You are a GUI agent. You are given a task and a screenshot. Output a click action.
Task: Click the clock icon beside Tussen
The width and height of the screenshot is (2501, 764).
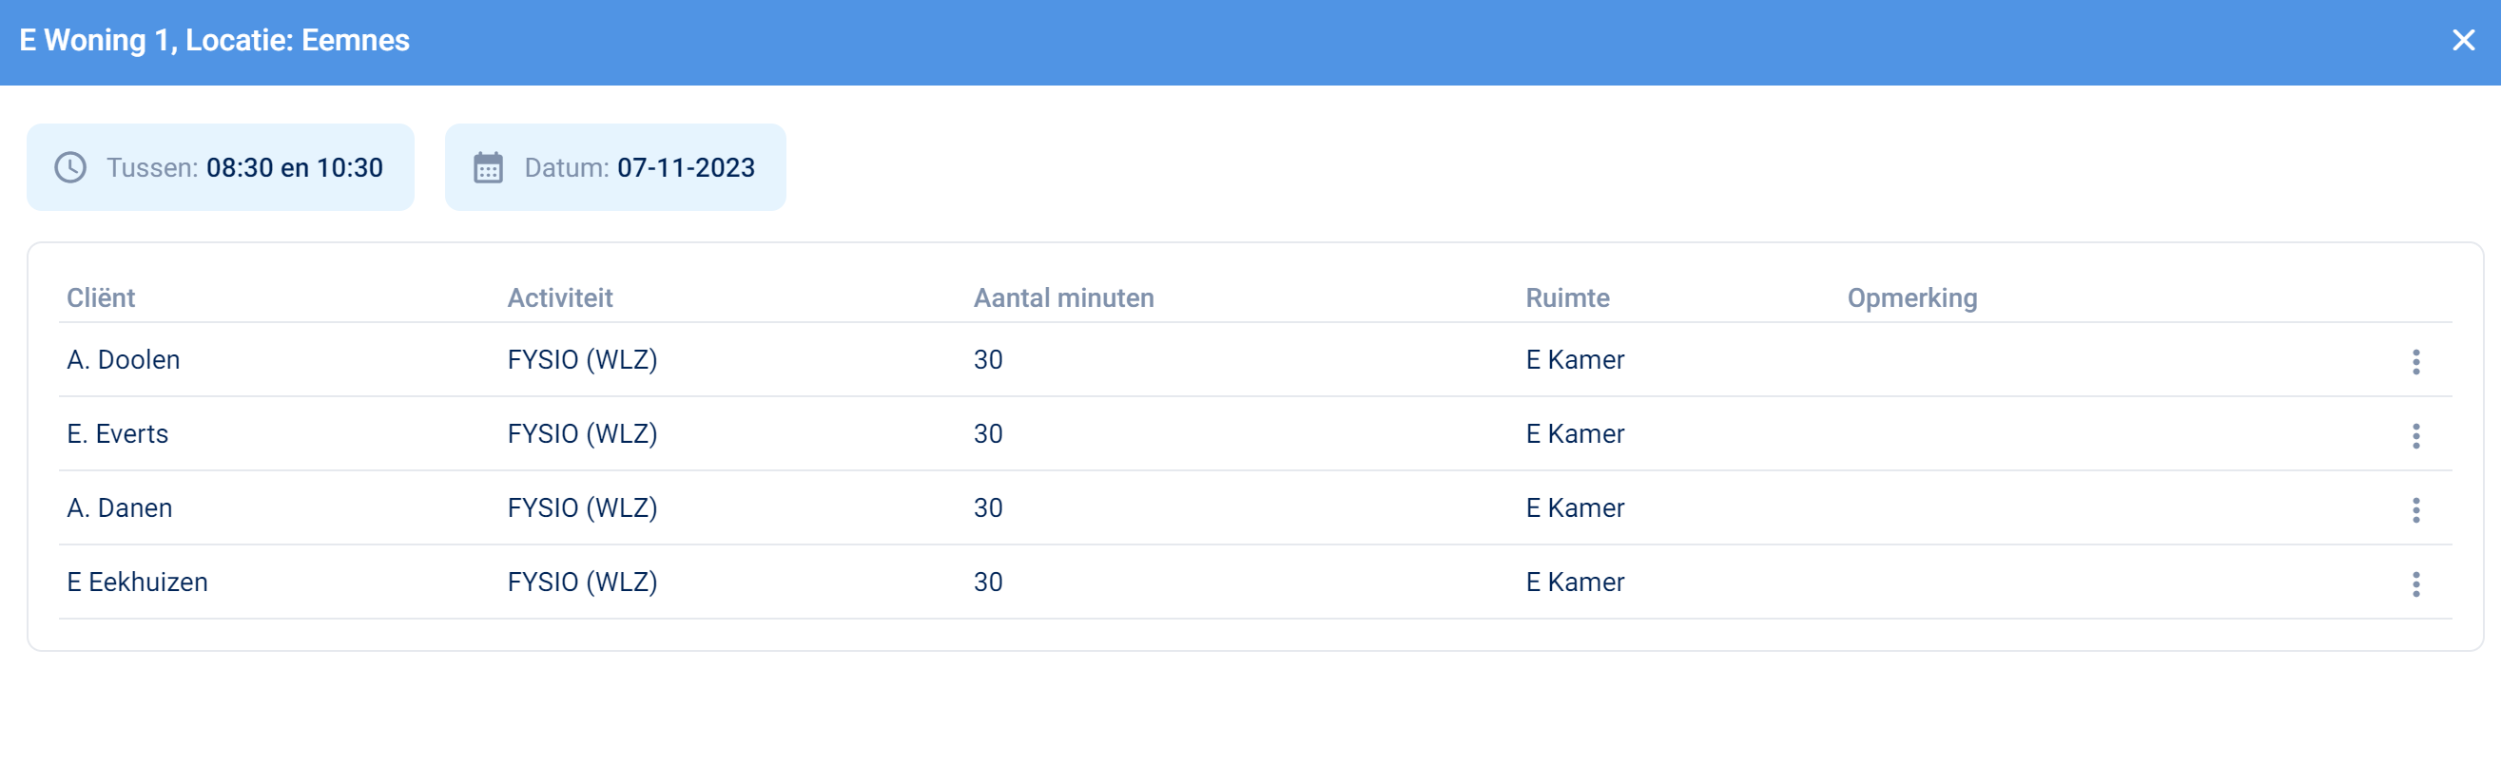pos(70,167)
